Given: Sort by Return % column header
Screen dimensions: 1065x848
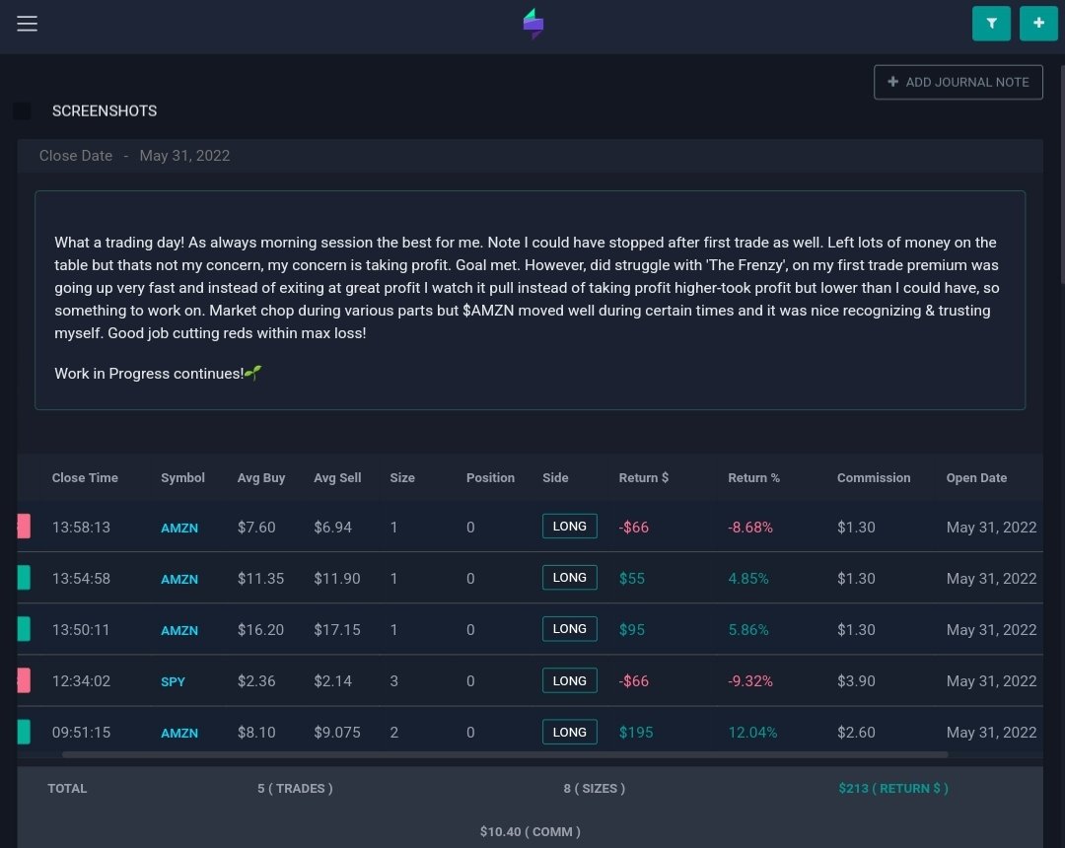Looking at the screenshot, I should pyautogui.click(x=753, y=478).
